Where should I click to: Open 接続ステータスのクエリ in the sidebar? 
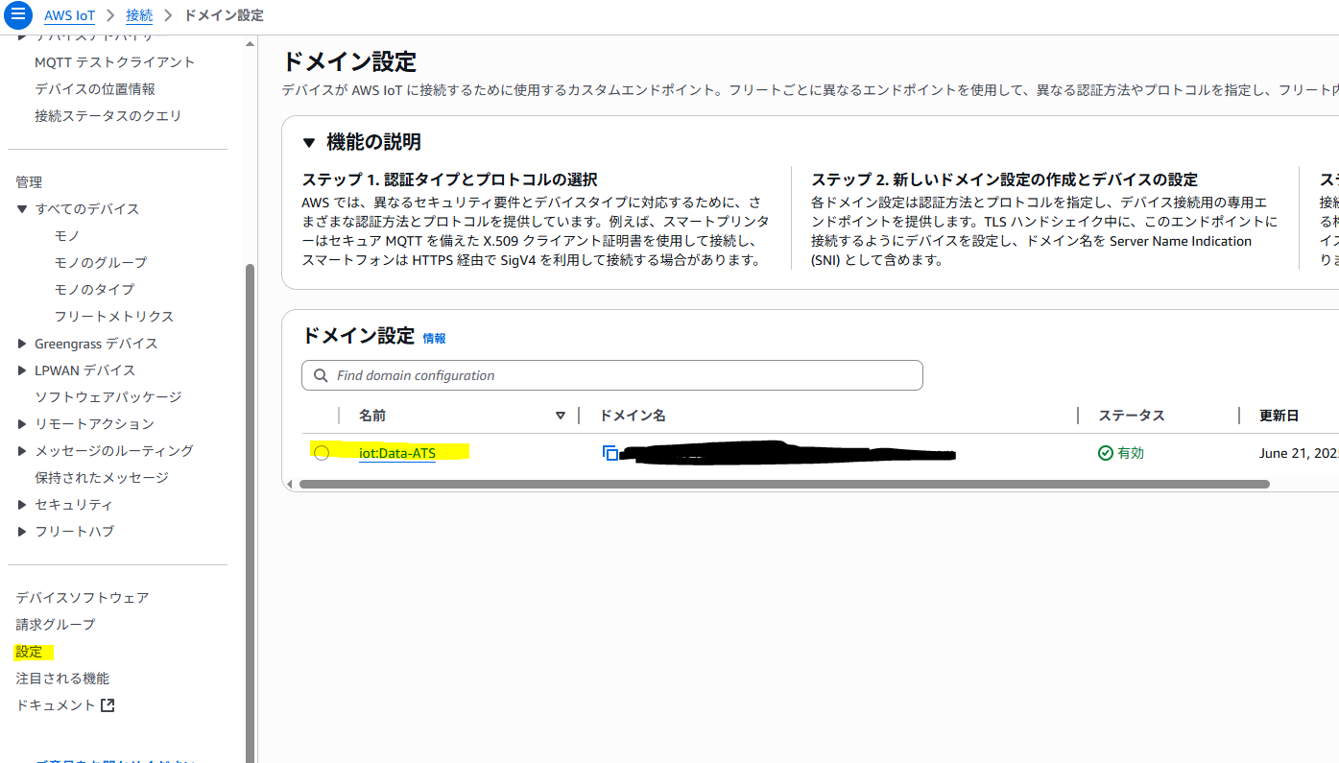coord(108,116)
